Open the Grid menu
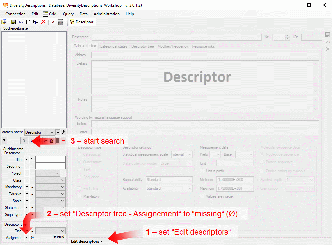 pyautogui.click(x=50, y=14)
